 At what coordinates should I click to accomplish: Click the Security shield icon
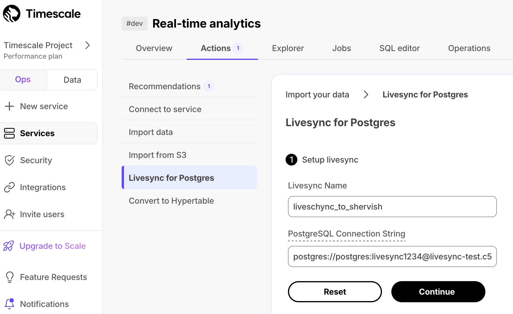click(10, 160)
